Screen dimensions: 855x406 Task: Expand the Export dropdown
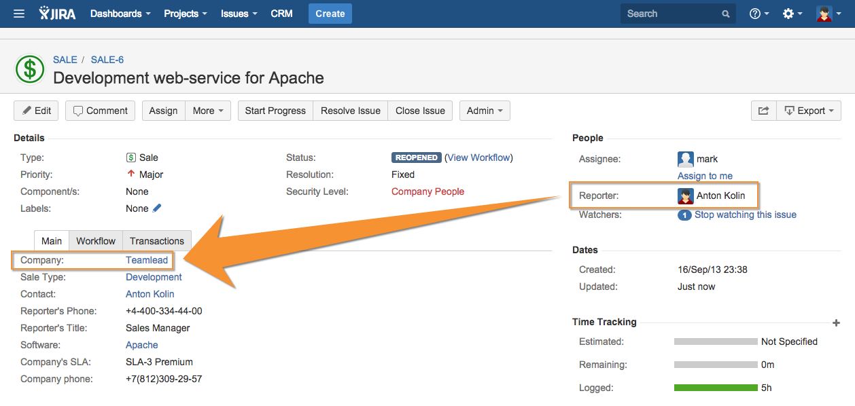pyautogui.click(x=809, y=111)
